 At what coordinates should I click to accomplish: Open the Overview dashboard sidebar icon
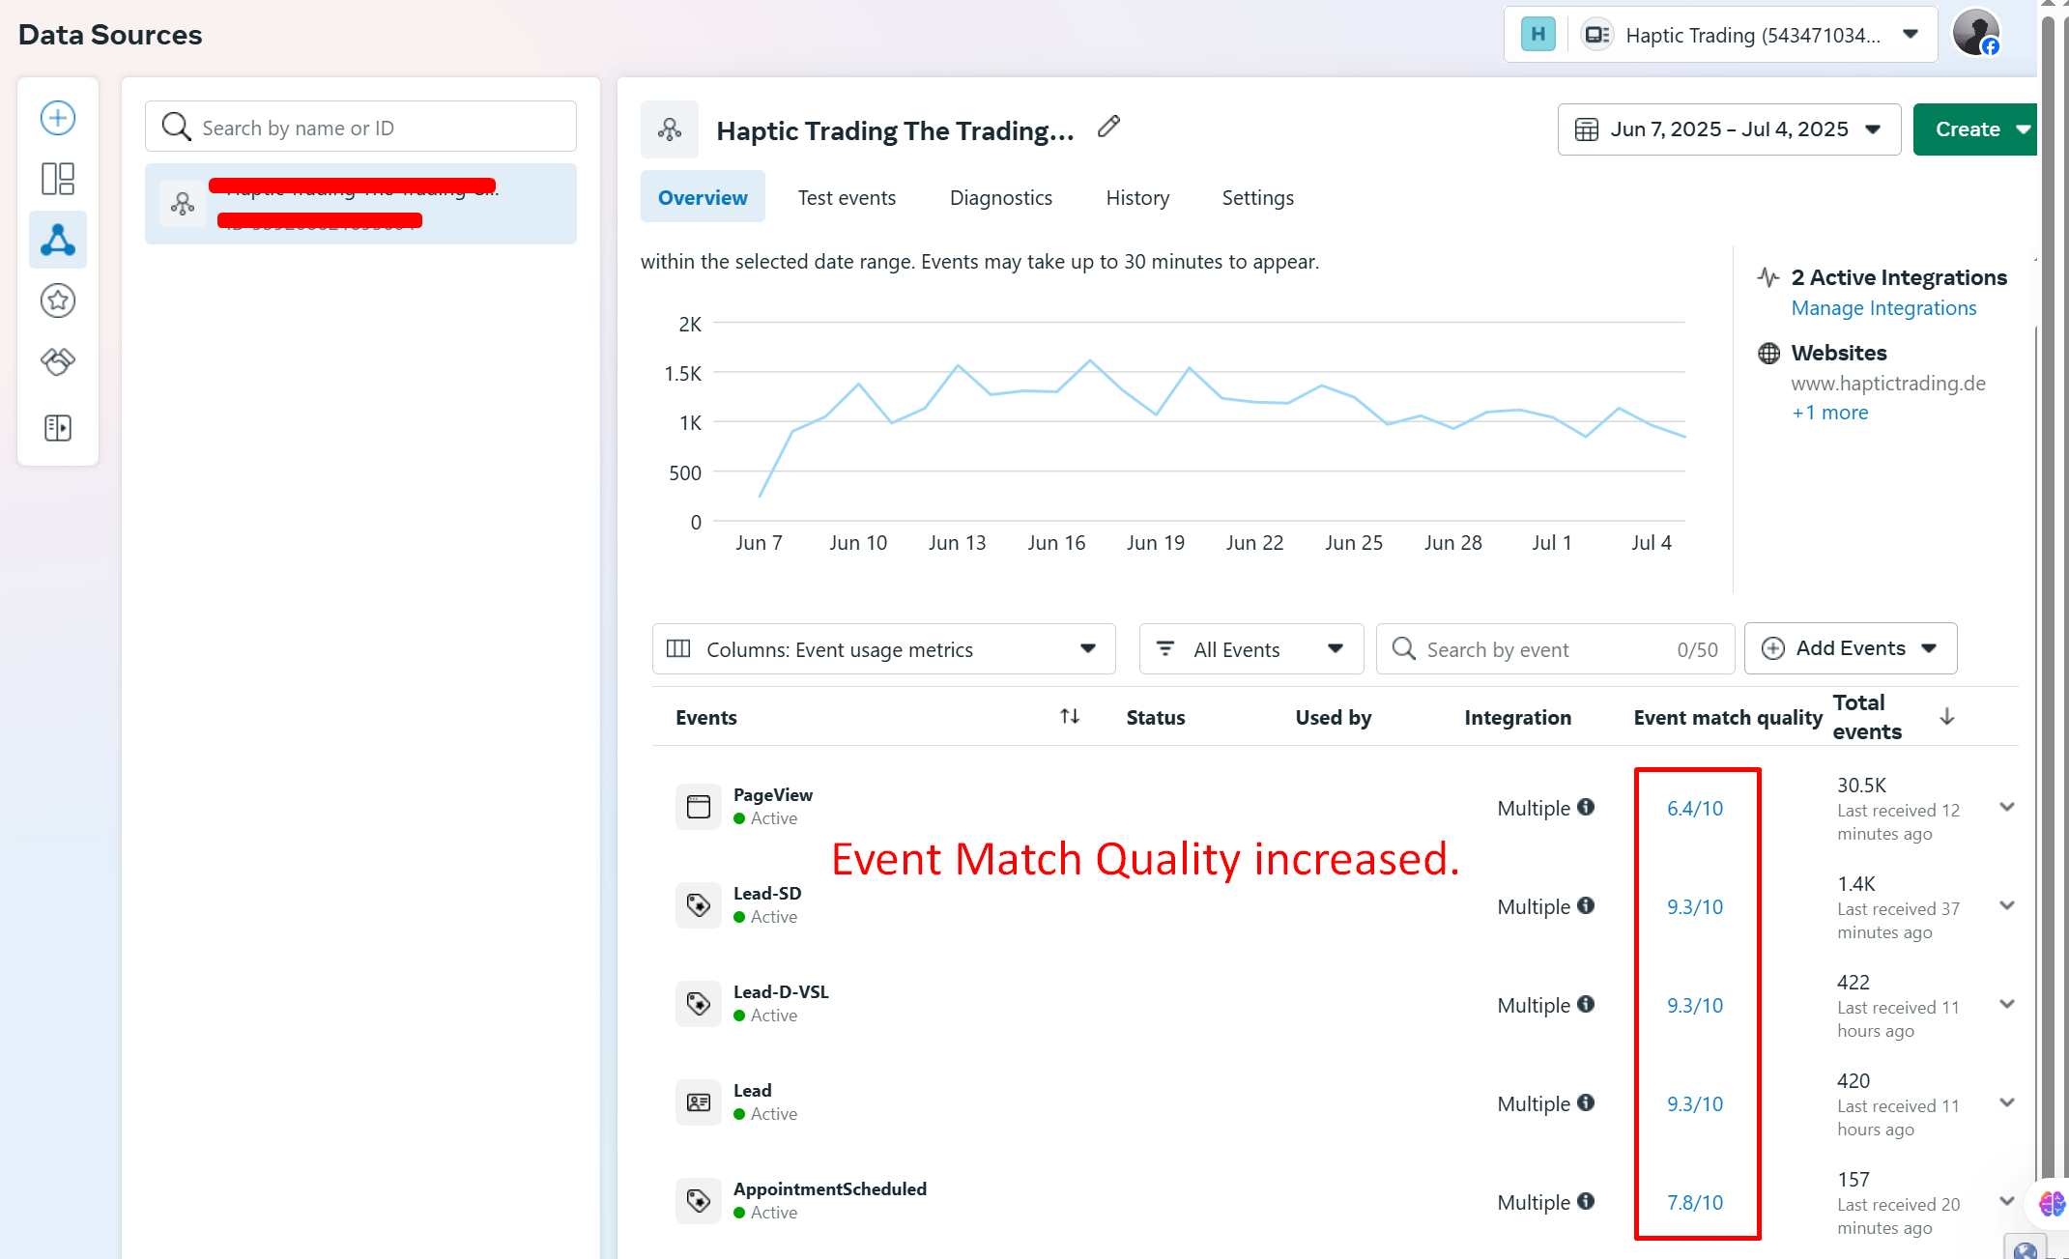click(58, 179)
